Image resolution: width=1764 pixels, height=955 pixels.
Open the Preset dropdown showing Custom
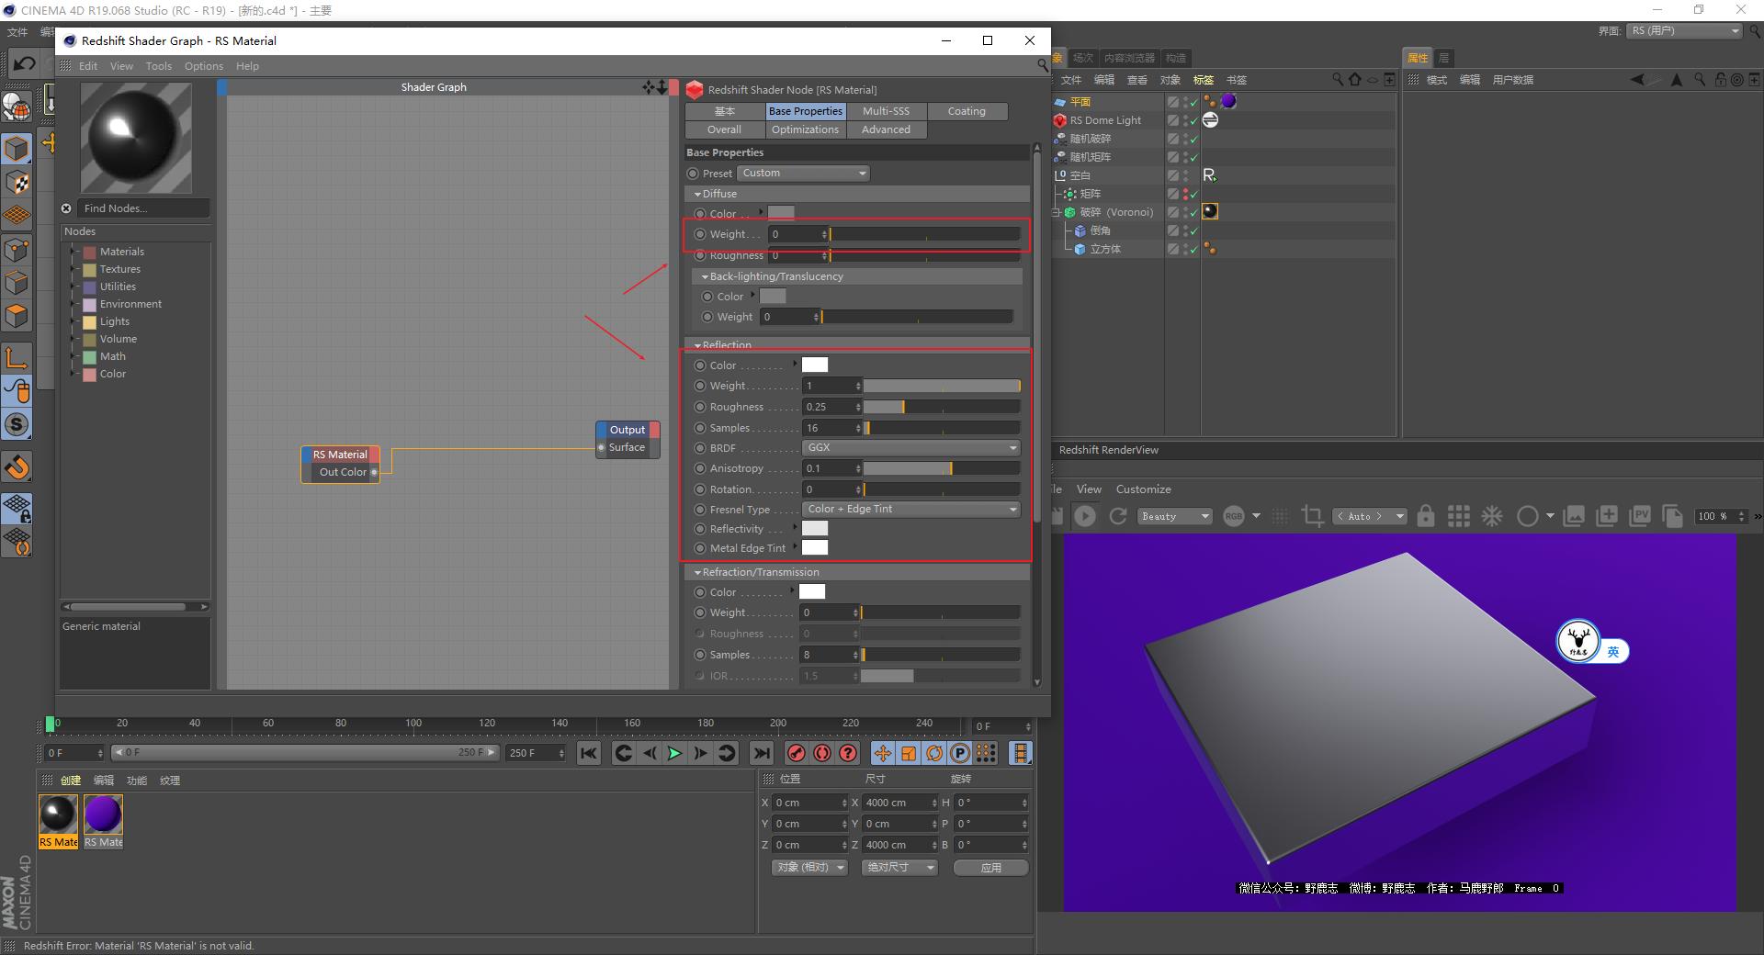tap(802, 173)
